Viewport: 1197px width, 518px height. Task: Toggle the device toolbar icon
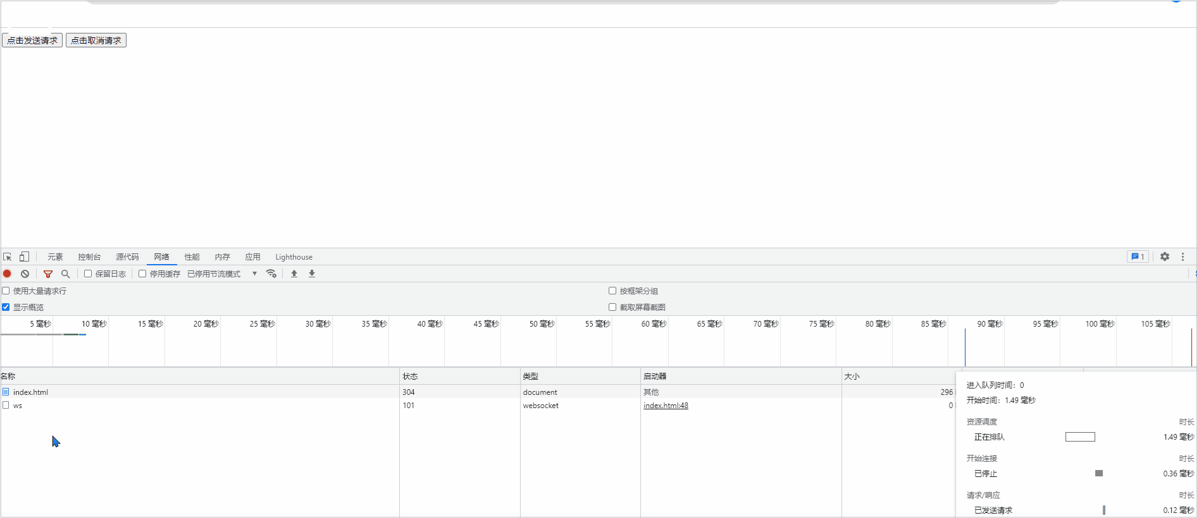(x=24, y=256)
